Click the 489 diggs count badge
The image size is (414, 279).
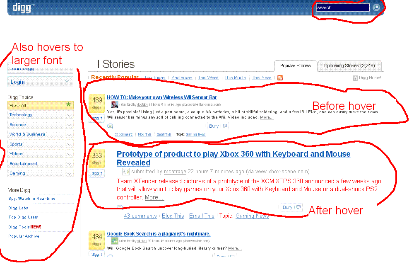[x=97, y=103]
